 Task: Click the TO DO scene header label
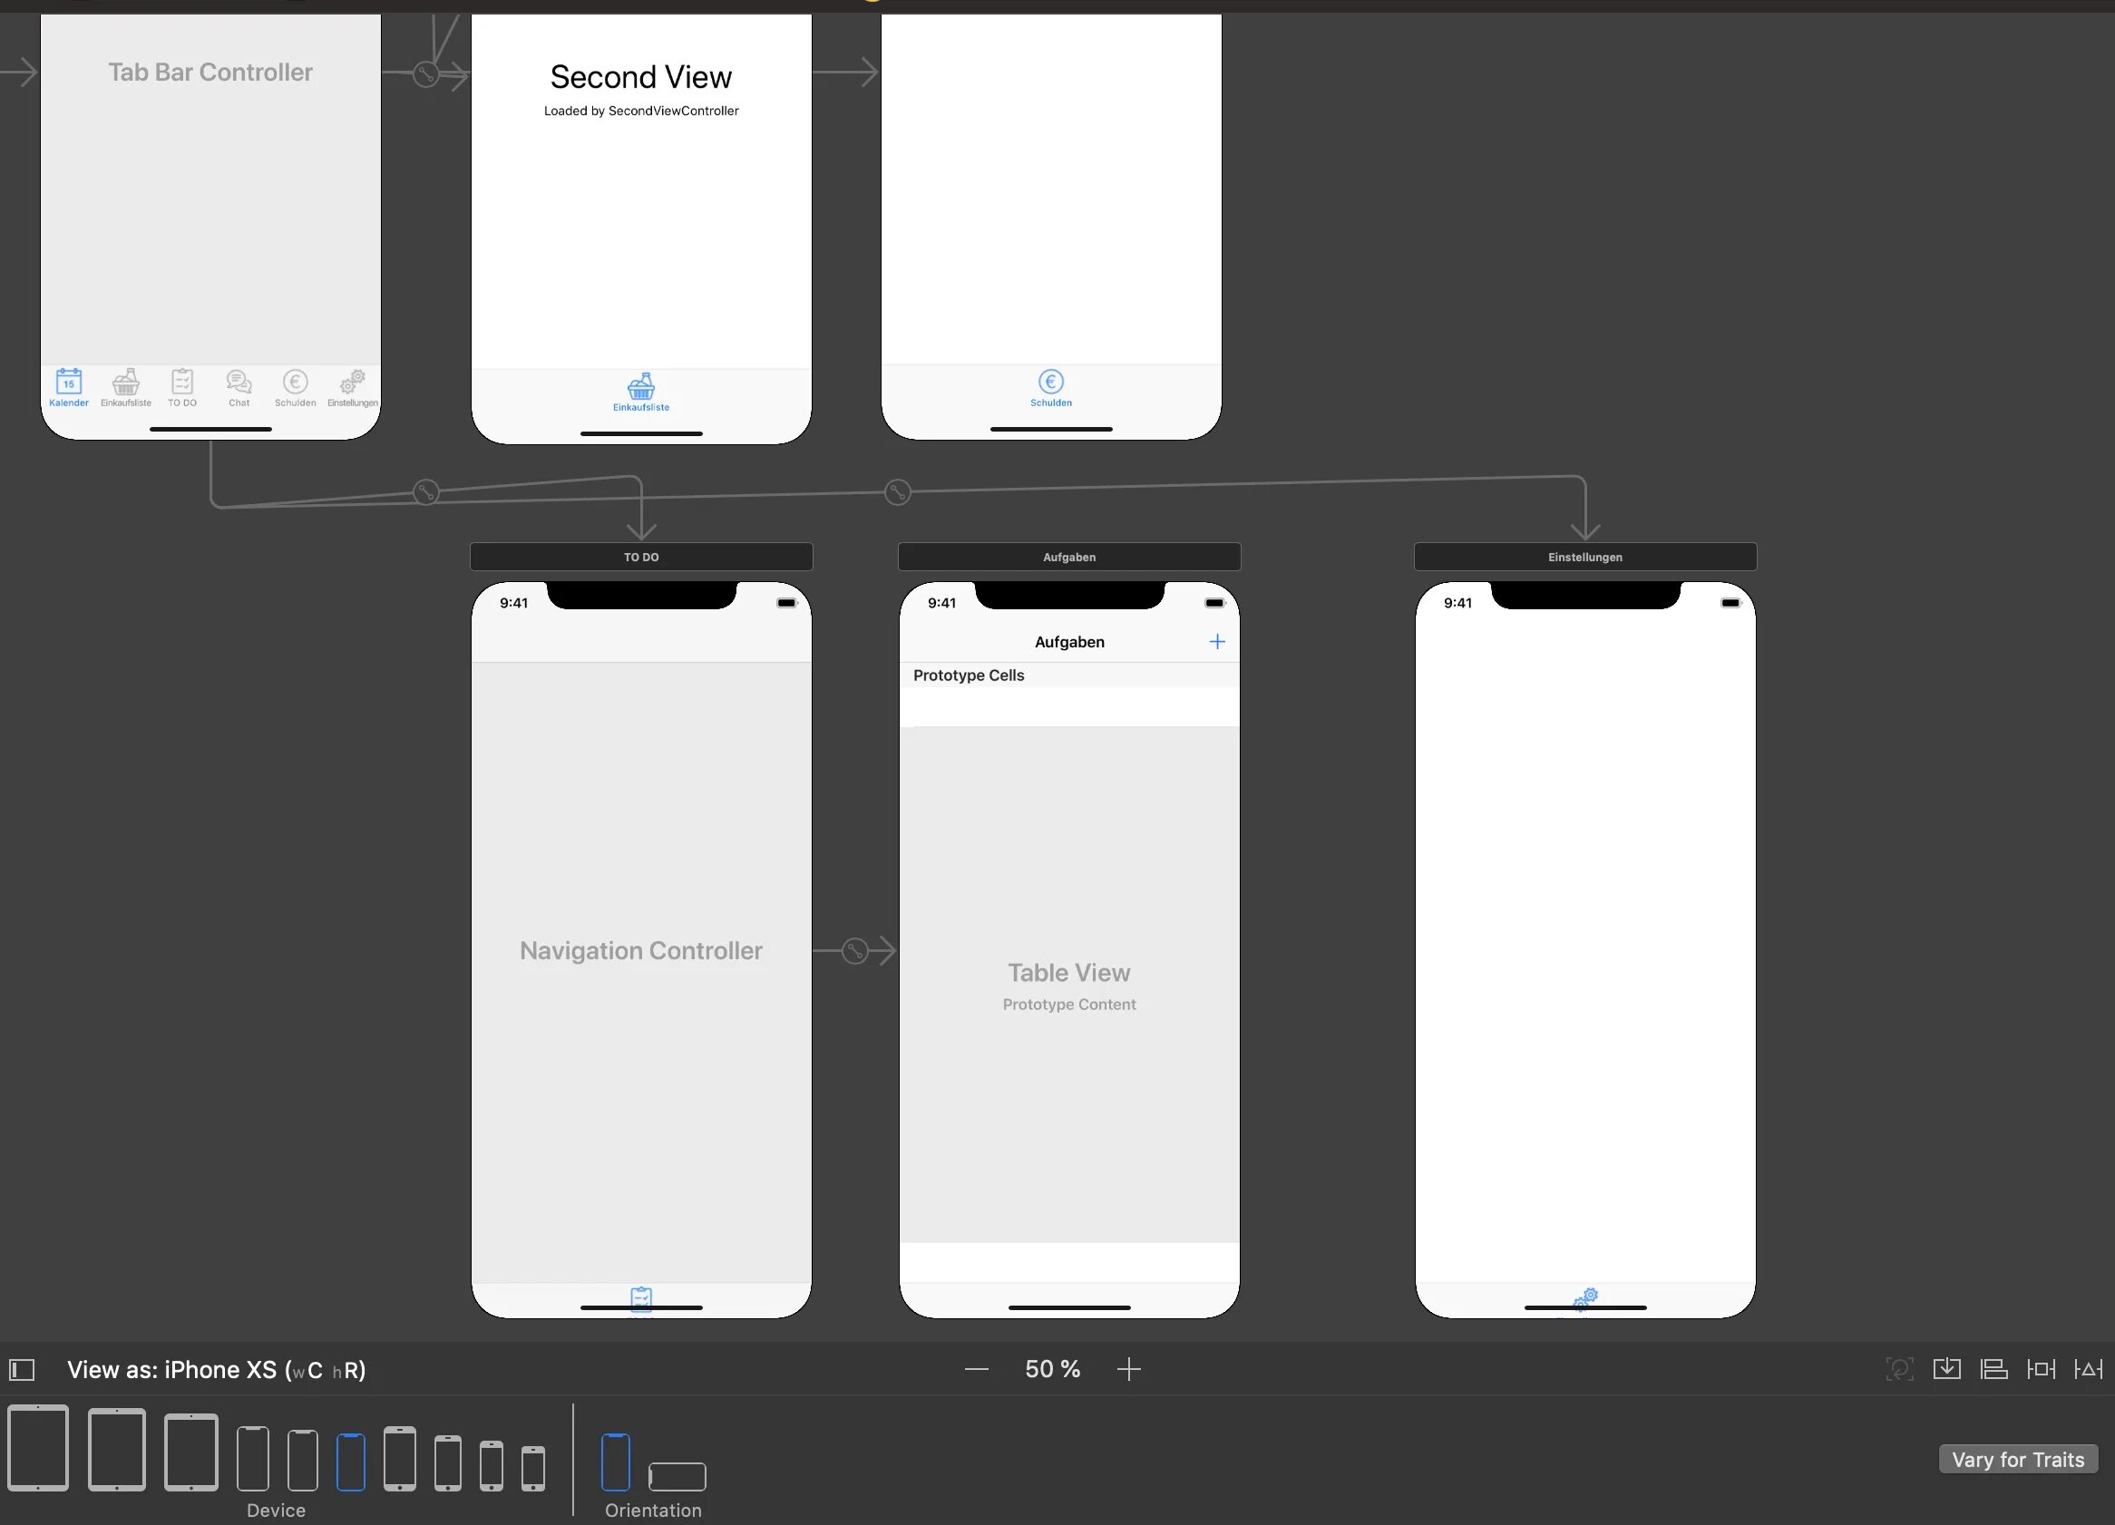(638, 555)
